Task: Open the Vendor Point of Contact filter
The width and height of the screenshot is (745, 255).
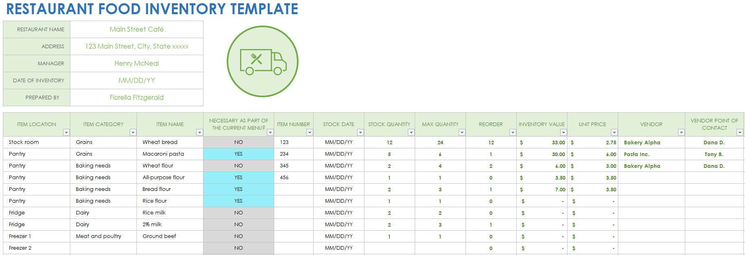Action: pos(740,133)
